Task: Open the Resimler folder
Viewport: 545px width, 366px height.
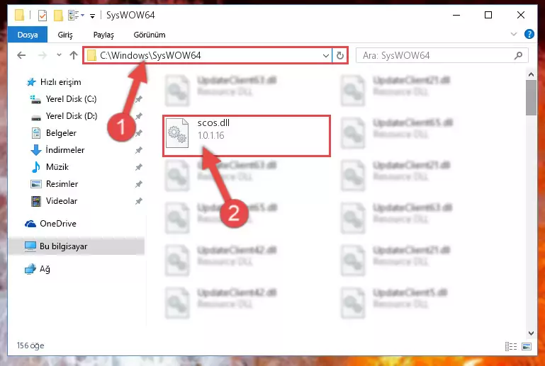Action: coord(62,184)
